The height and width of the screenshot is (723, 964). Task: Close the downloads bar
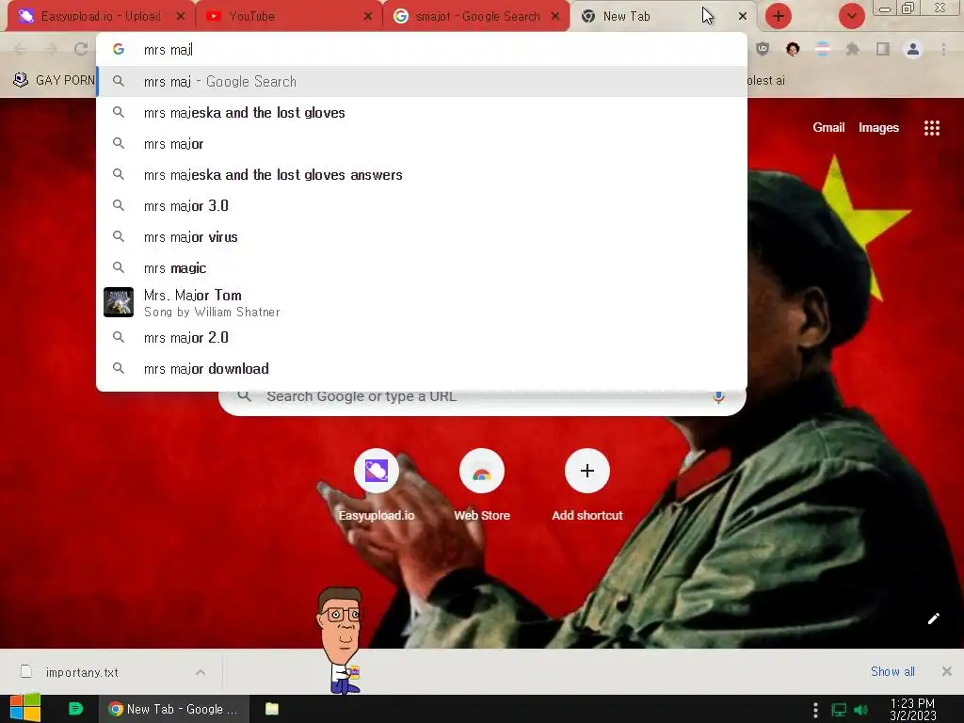coord(947,671)
